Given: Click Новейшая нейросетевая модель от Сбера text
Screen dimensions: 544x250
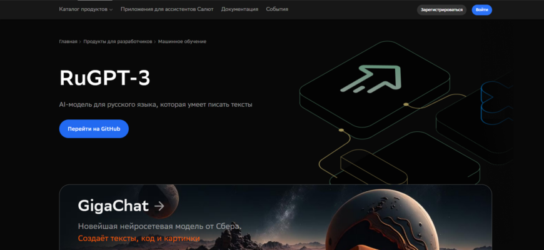Looking at the screenshot, I should click(x=159, y=227).
